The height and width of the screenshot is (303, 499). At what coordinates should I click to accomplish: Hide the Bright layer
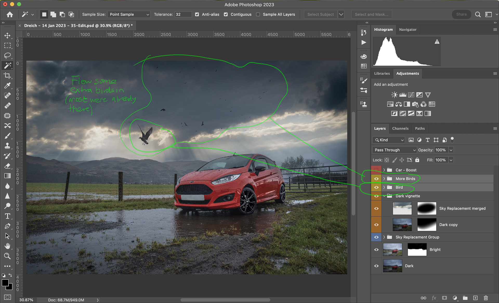tap(376, 250)
